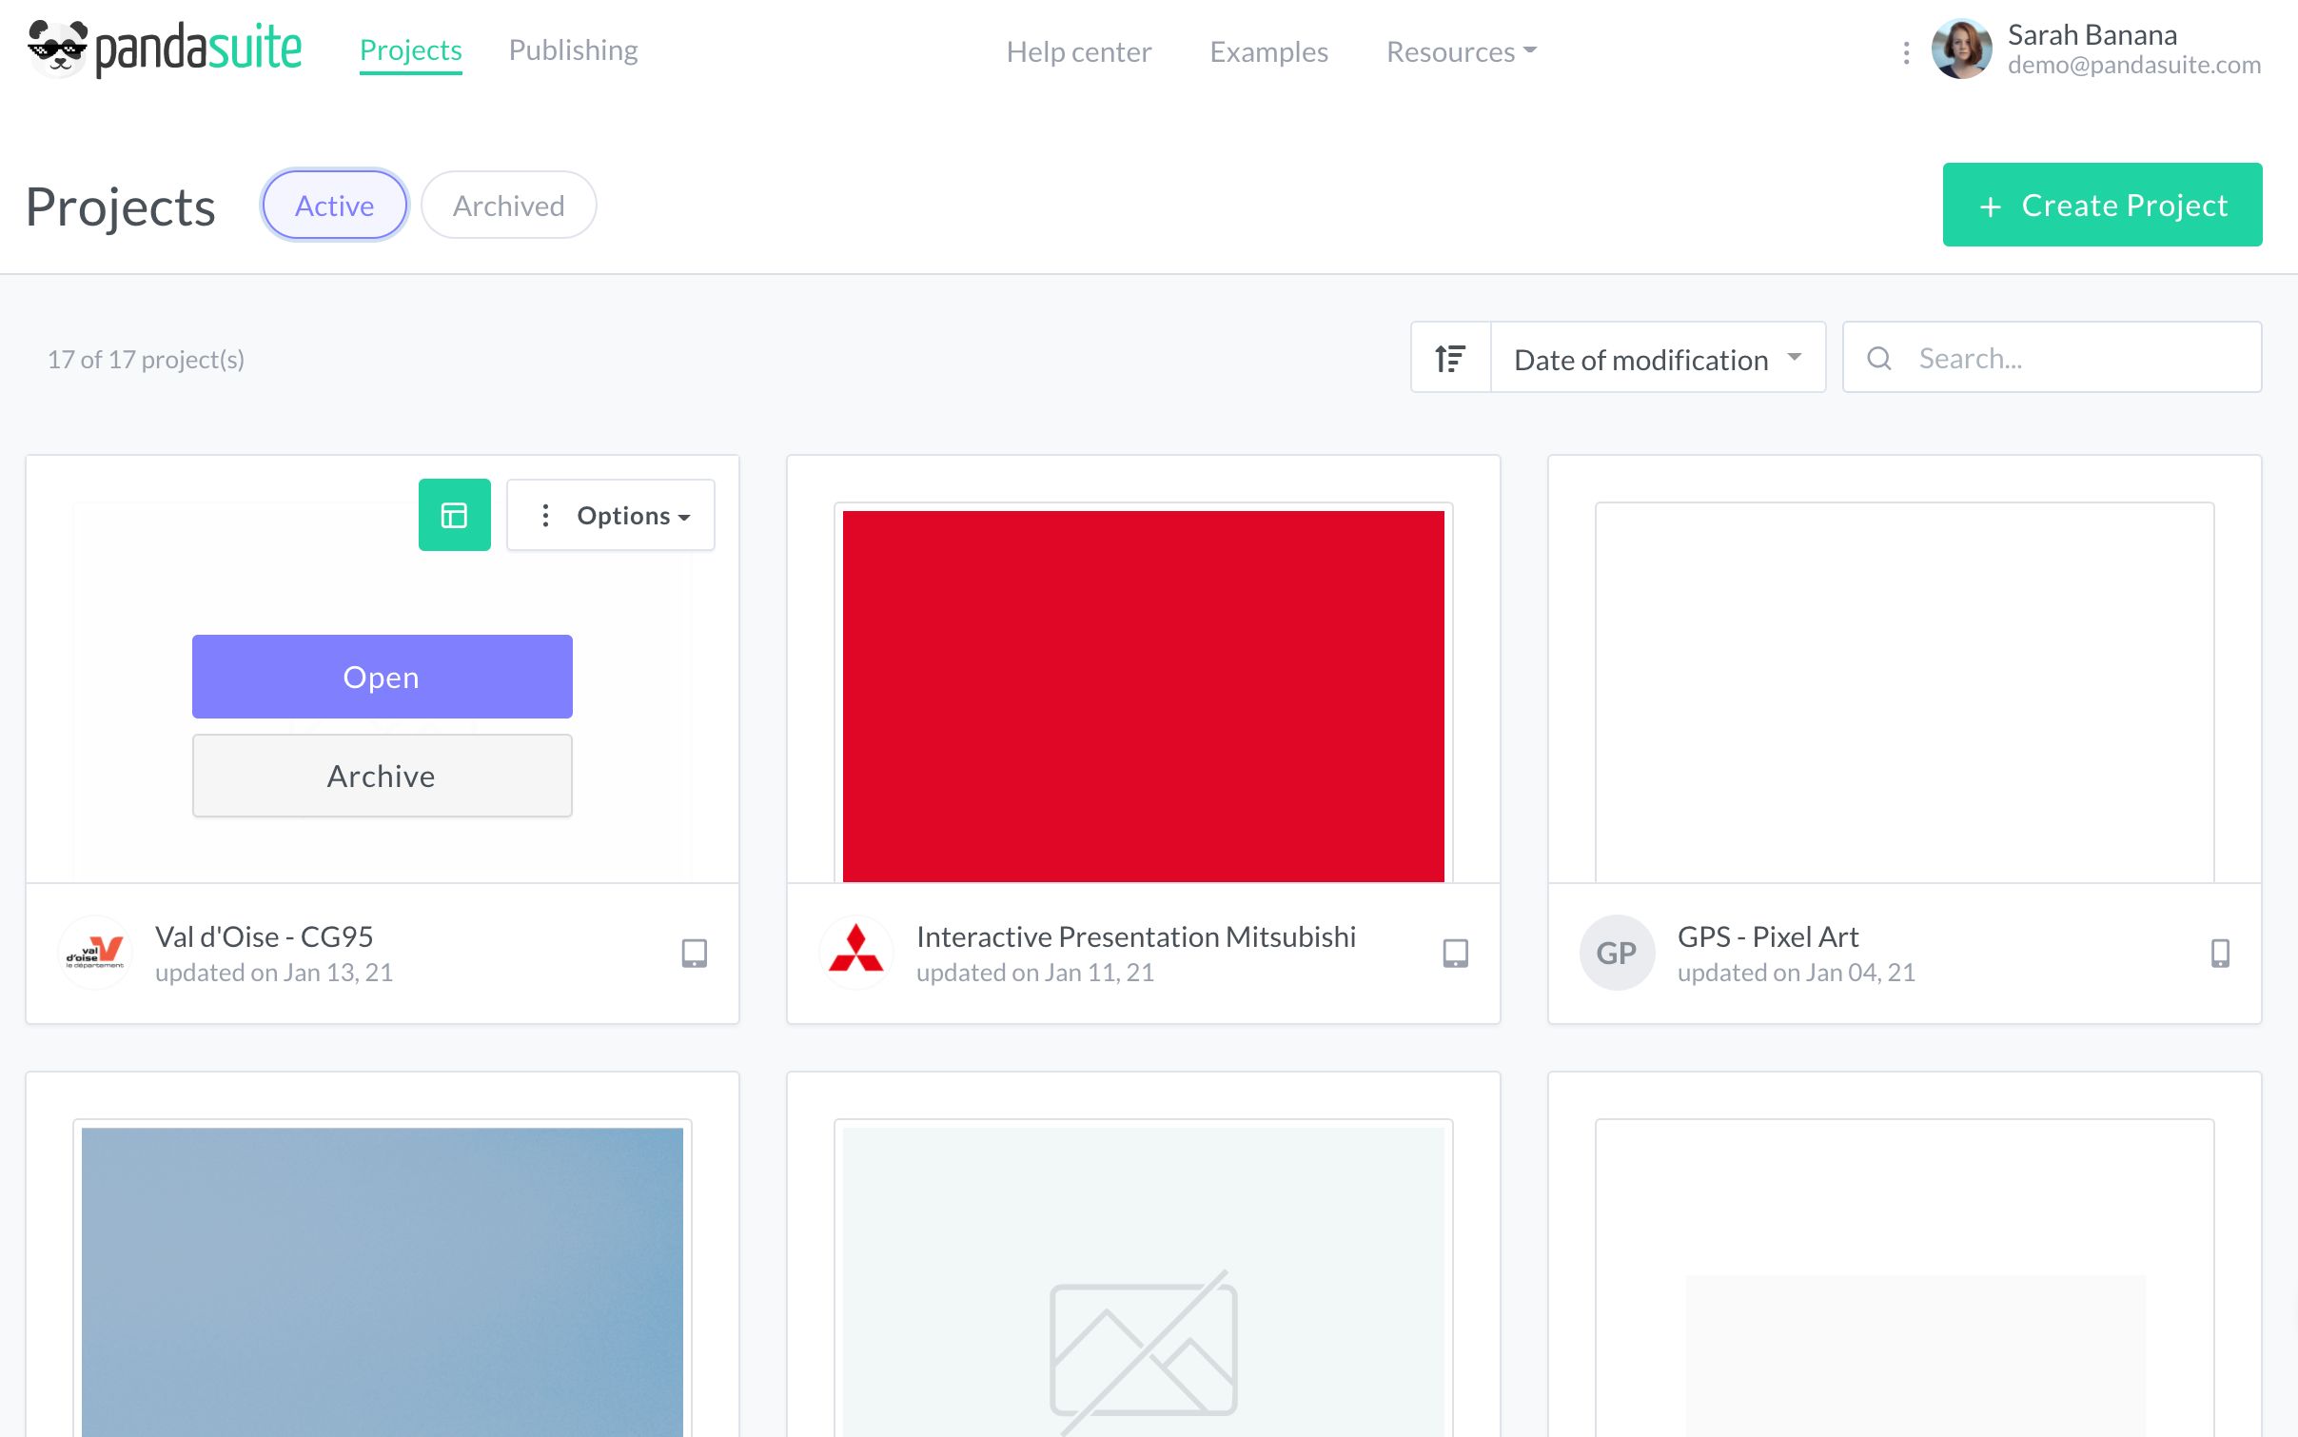Click the GP initials icon for GPS - Pixel Art

(1617, 953)
